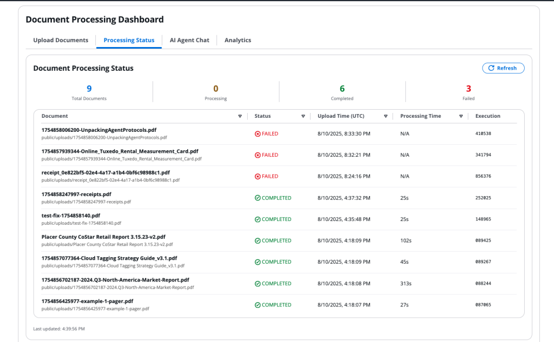Click execution ID 089425
This screenshot has height=342, width=554.
pos(483,240)
